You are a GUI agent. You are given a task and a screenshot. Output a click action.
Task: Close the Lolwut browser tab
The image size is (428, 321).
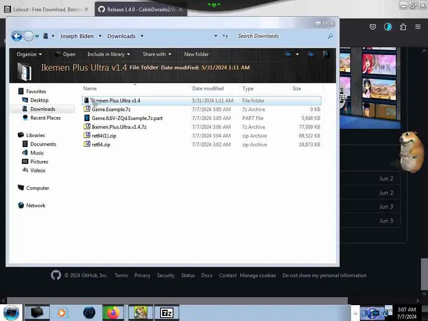pyautogui.click(x=87, y=9)
